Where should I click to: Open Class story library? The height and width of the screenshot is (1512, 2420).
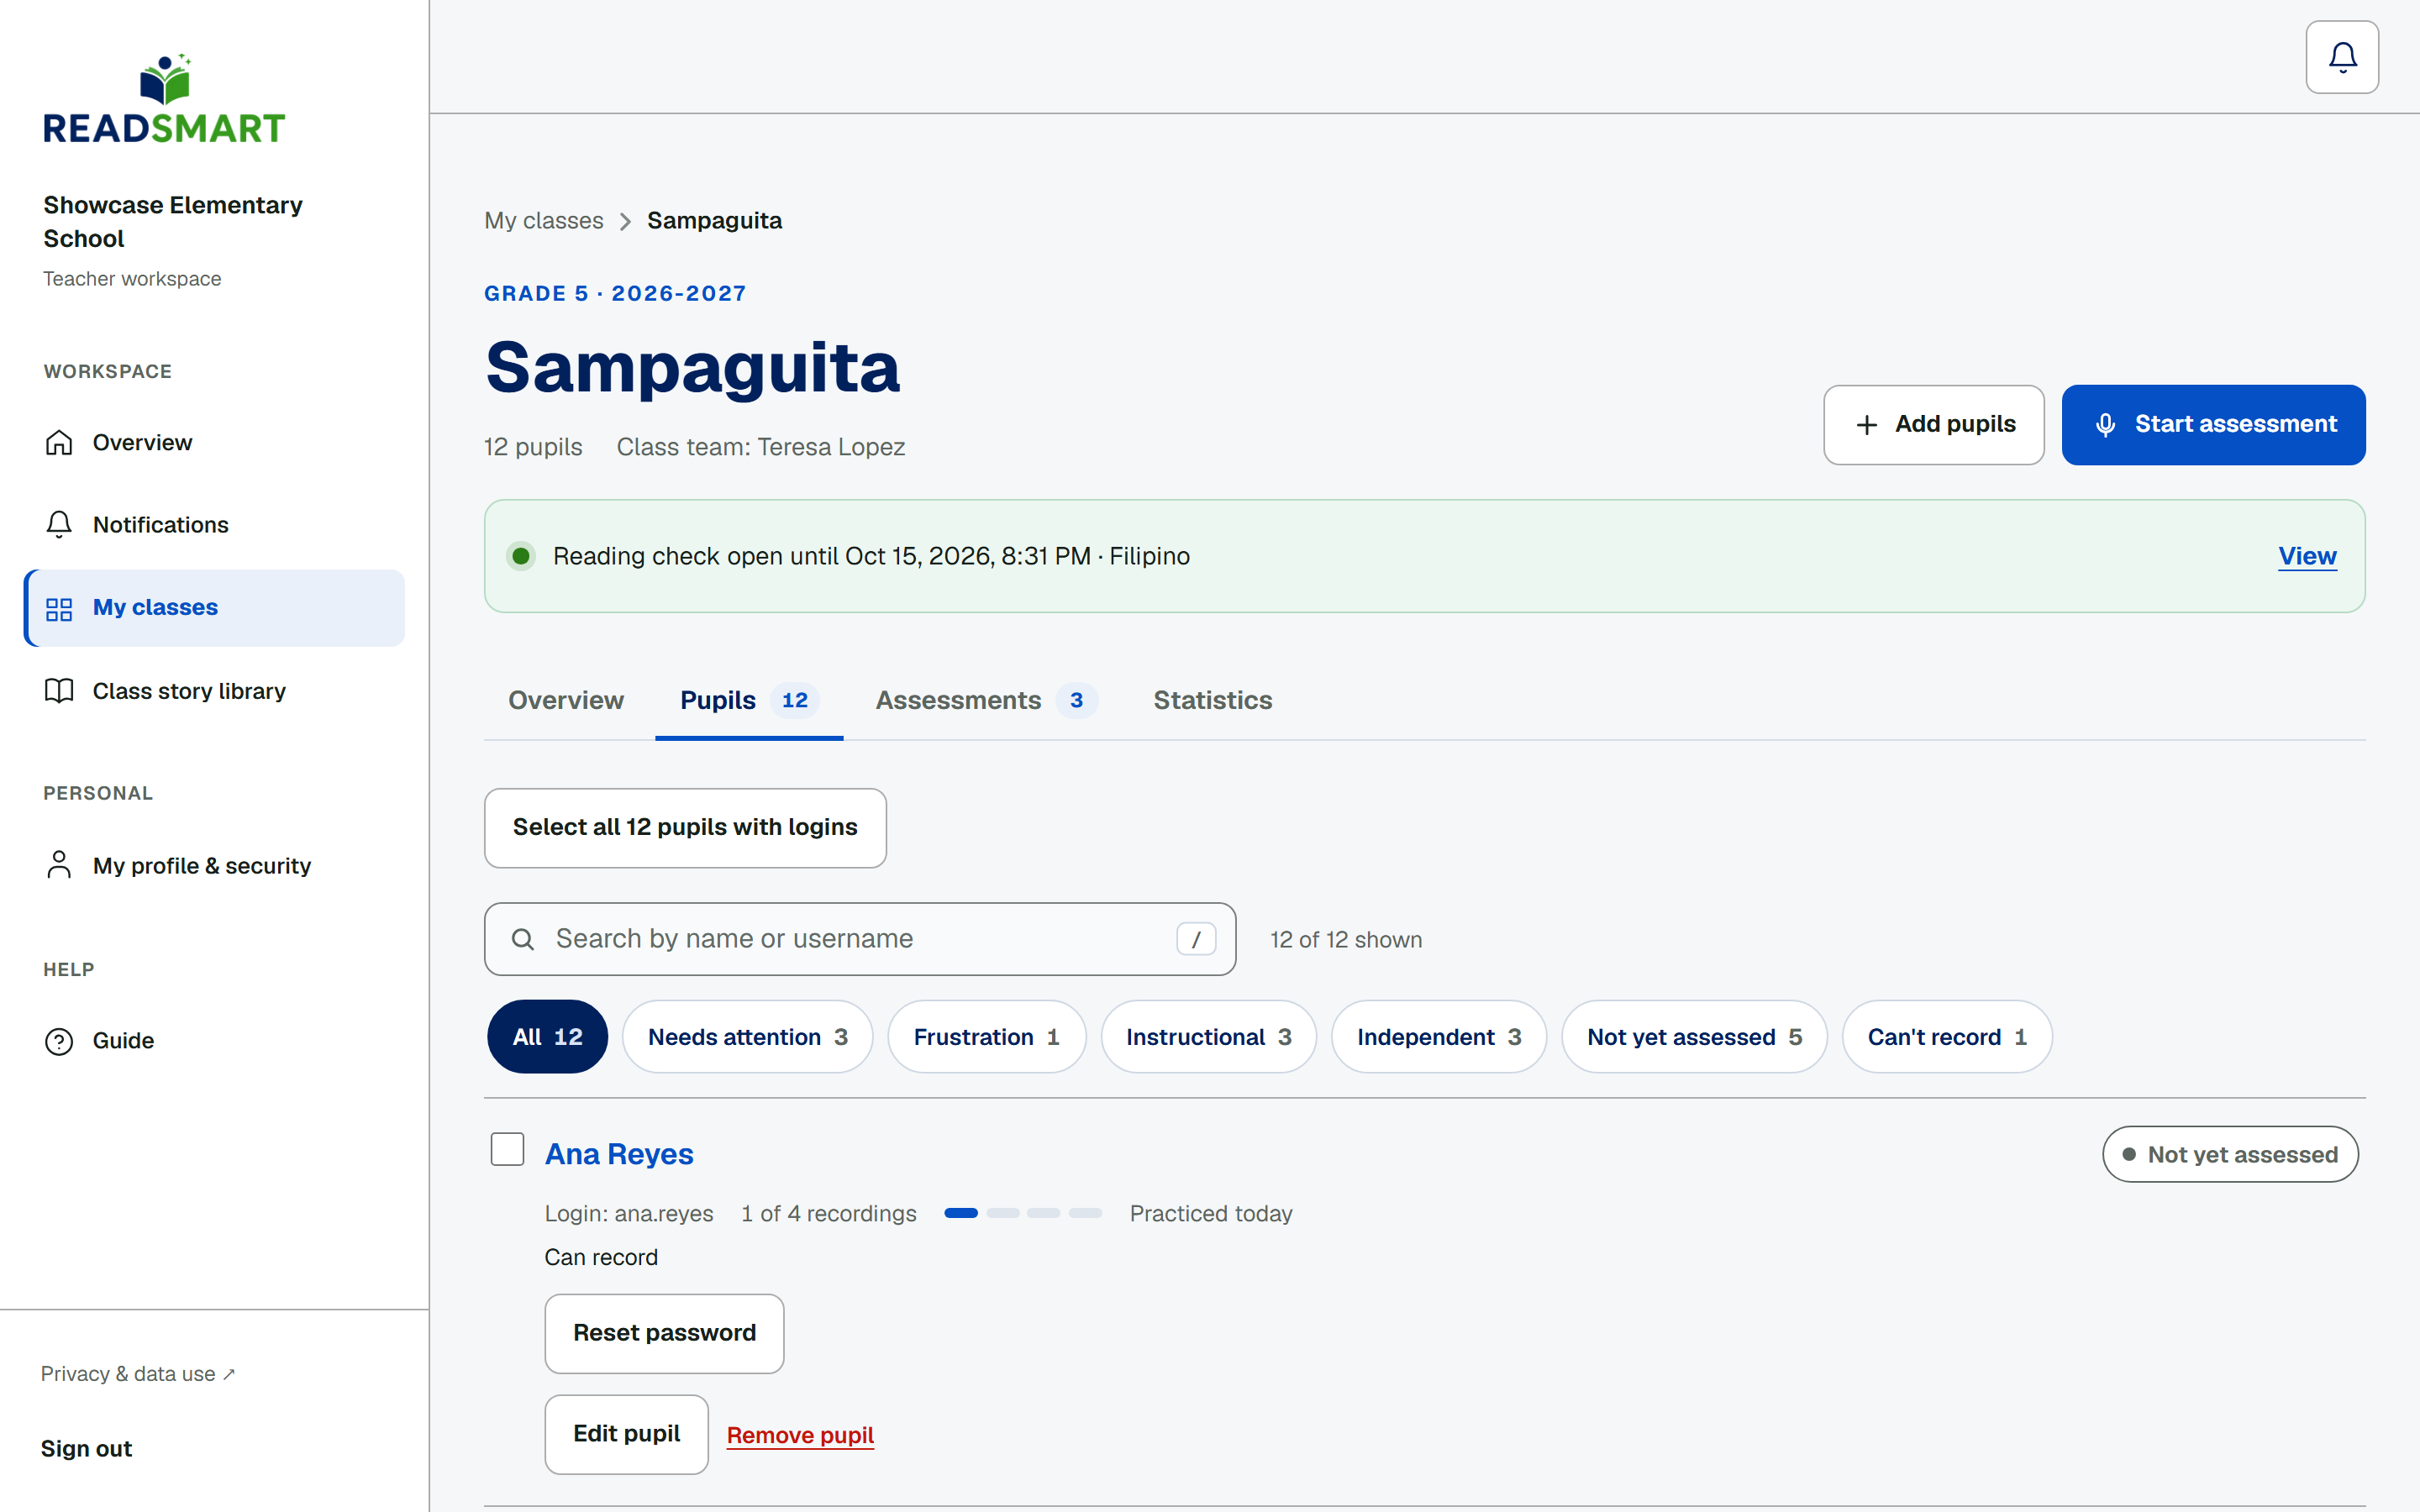pyautogui.click(x=214, y=691)
